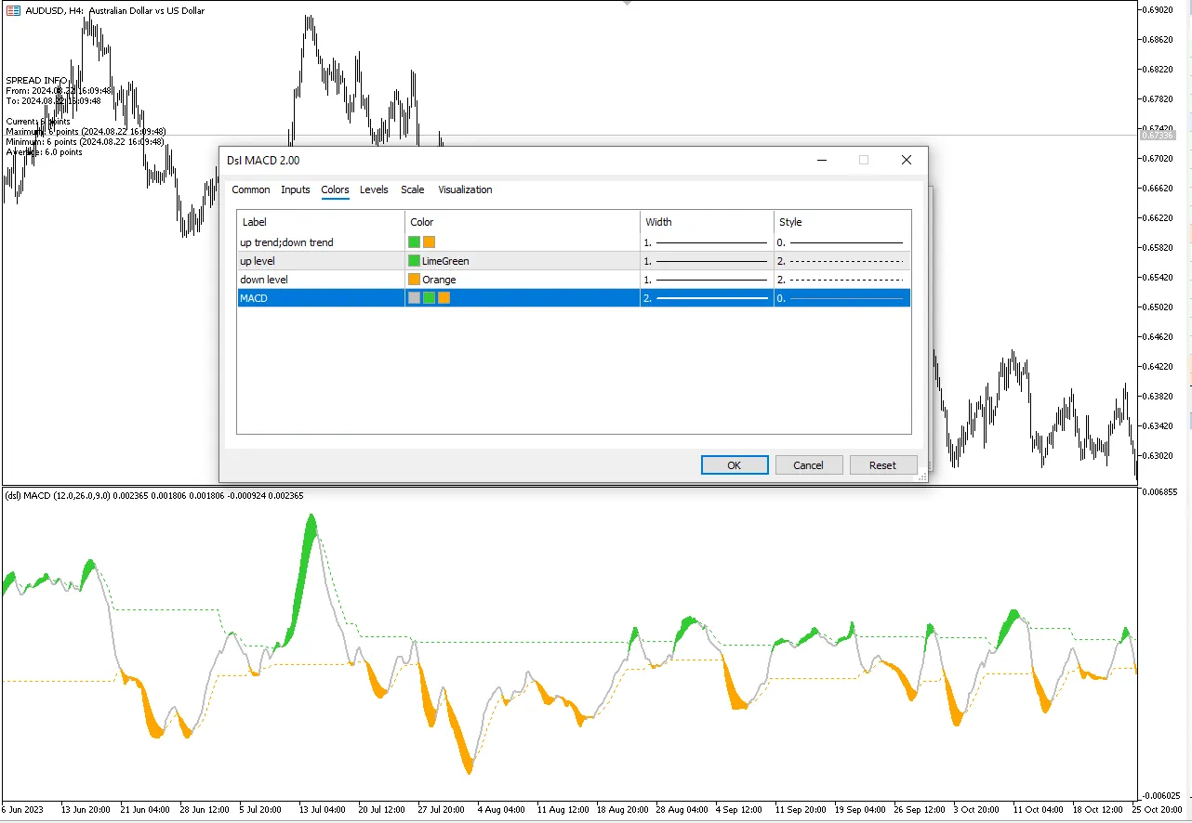Click the LimeGreen swatch for up level
The width and height of the screenshot is (1192, 823).
point(414,261)
